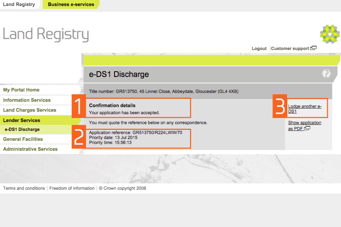Open General Facilities menu item
This screenshot has height=227, width=341.
[x=23, y=139]
